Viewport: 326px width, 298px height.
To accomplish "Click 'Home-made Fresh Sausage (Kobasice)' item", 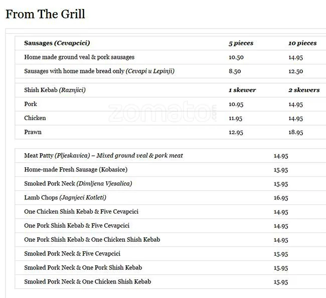I will coord(76,170).
